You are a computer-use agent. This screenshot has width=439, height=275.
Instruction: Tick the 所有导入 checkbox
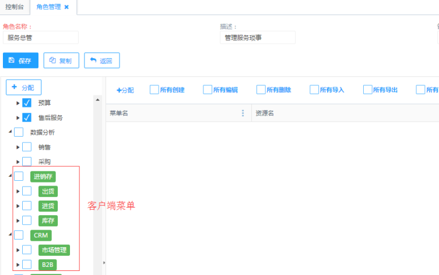[x=314, y=90]
